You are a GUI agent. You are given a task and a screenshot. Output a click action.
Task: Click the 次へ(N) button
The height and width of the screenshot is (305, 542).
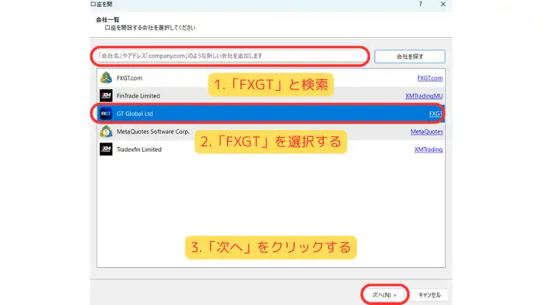pyautogui.click(x=384, y=295)
